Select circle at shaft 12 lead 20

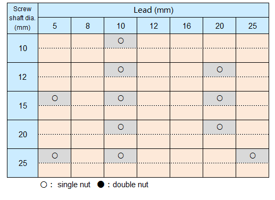click(220, 70)
